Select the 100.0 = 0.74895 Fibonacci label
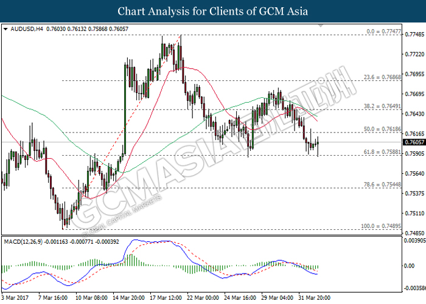The width and height of the screenshot is (426, 304). (381, 226)
